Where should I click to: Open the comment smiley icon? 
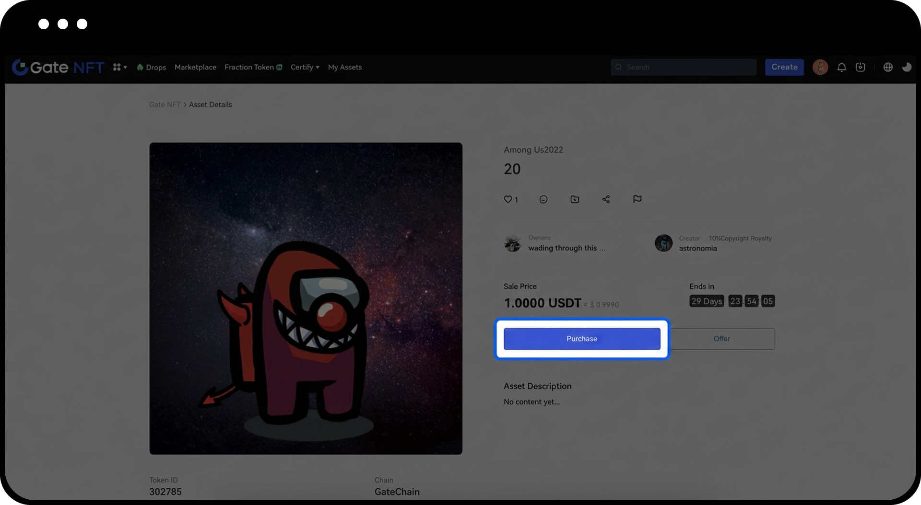pos(543,199)
